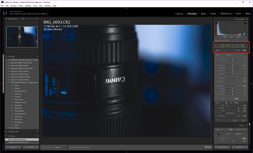Click the Navigator preview thumbnail

[x=22, y=37]
